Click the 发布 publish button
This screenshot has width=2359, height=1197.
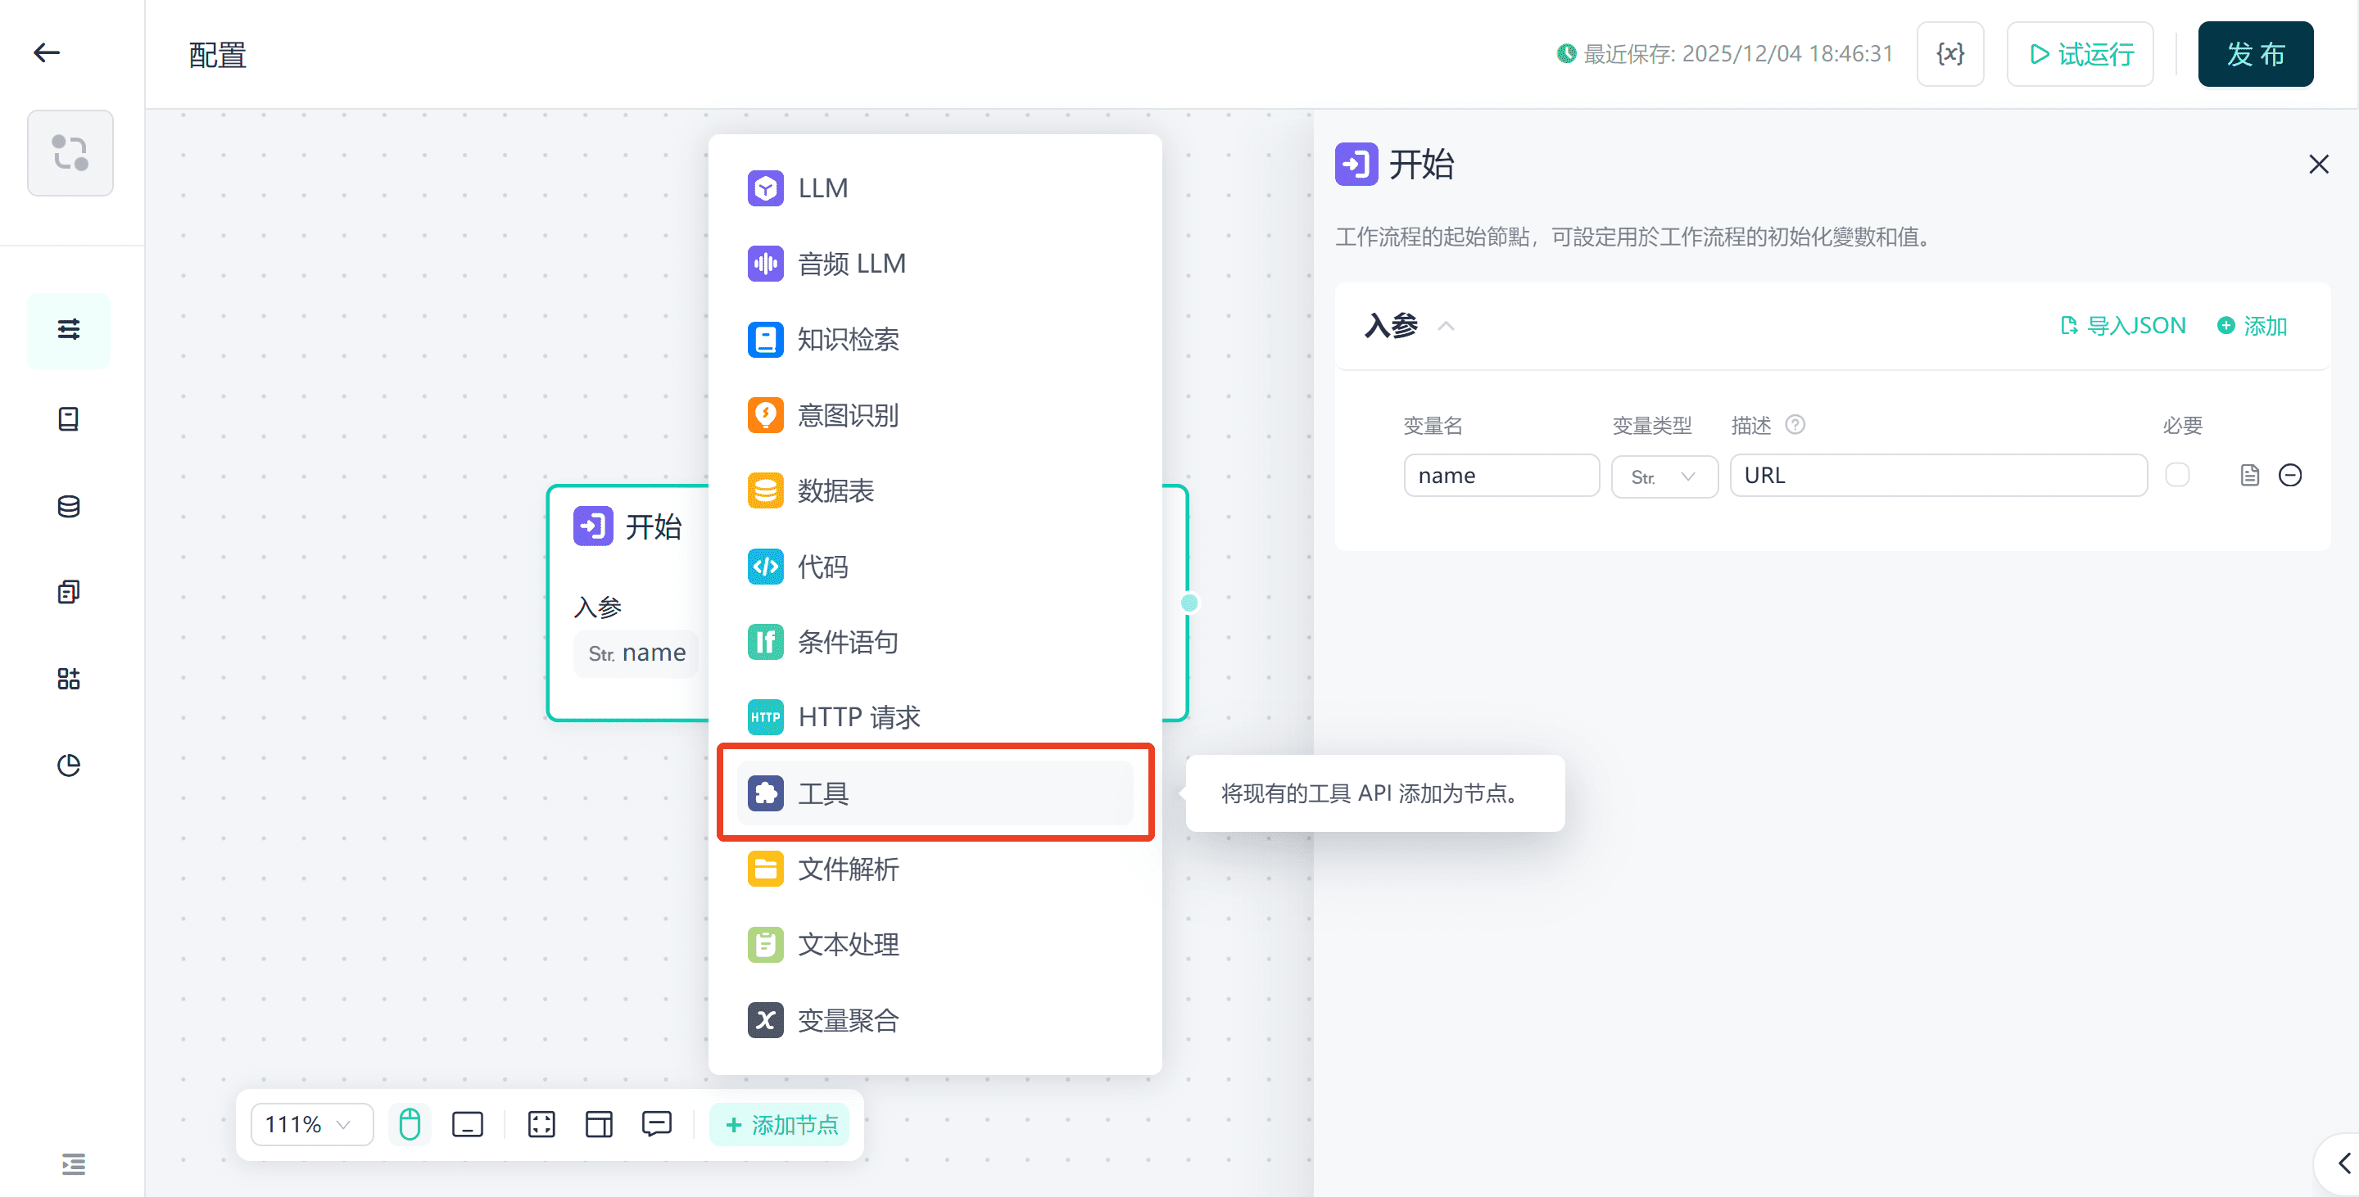[x=2255, y=53]
